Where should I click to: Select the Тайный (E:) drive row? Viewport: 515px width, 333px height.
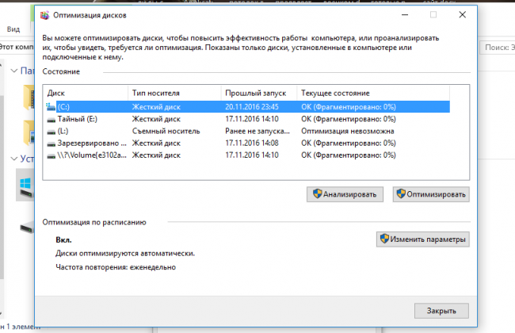point(248,119)
